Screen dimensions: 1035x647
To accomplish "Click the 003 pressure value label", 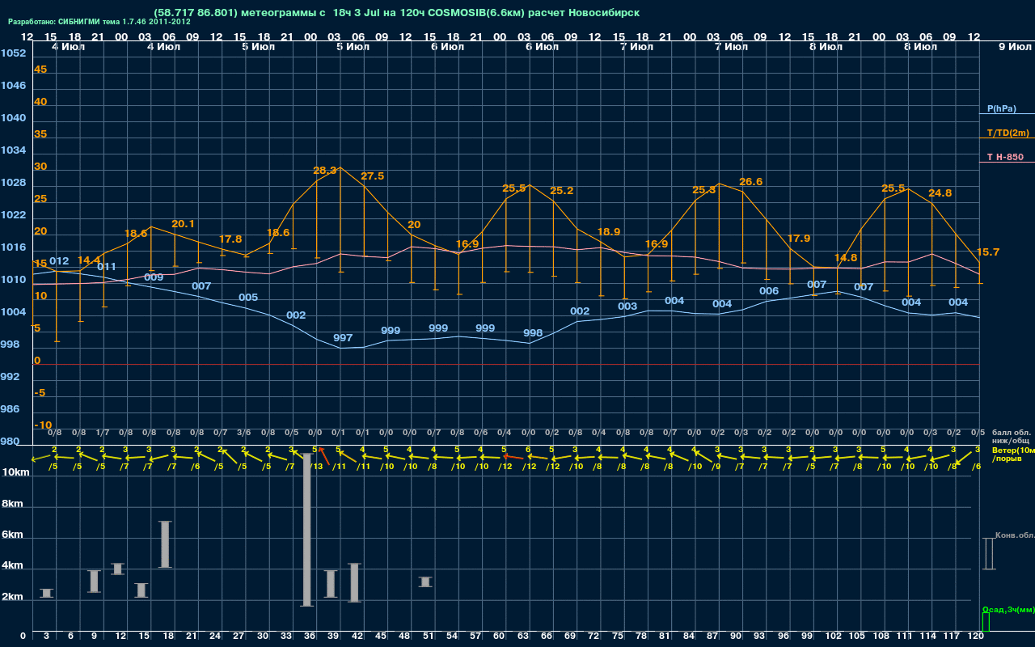I will (627, 307).
